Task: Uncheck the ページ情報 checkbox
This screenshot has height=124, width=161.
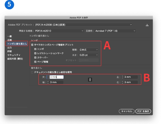Action: [x=35, y=62]
